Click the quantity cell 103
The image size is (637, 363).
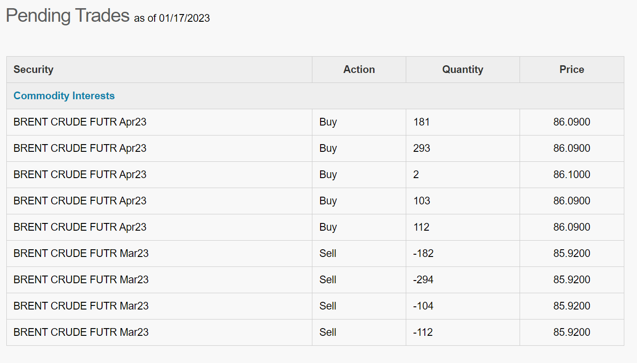pos(422,201)
